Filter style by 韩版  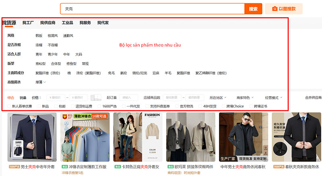pos(39,36)
